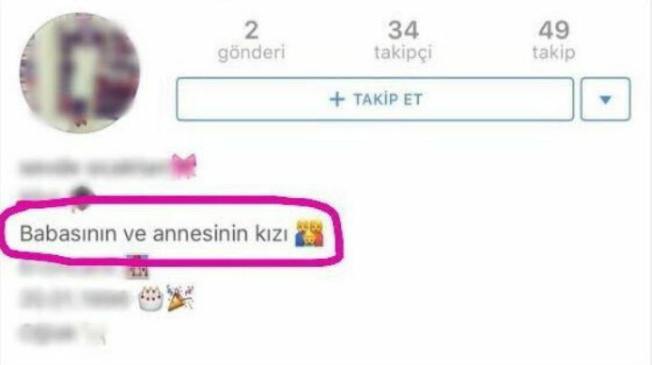Tap the emoji on the line below circled bio
652x365 pixels.
click(137, 267)
